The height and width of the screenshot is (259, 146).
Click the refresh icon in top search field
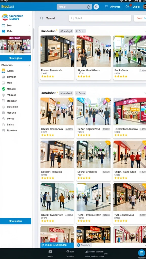(x=88, y=7)
